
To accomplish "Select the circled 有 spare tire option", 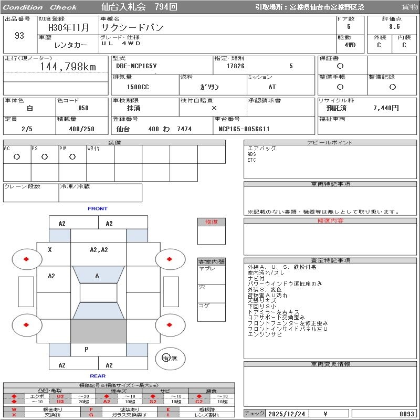I will tap(166, 358).
